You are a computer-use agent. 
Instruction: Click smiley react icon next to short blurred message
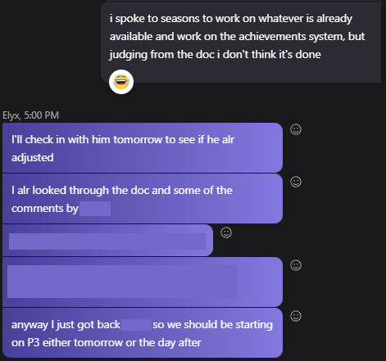coord(226,232)
